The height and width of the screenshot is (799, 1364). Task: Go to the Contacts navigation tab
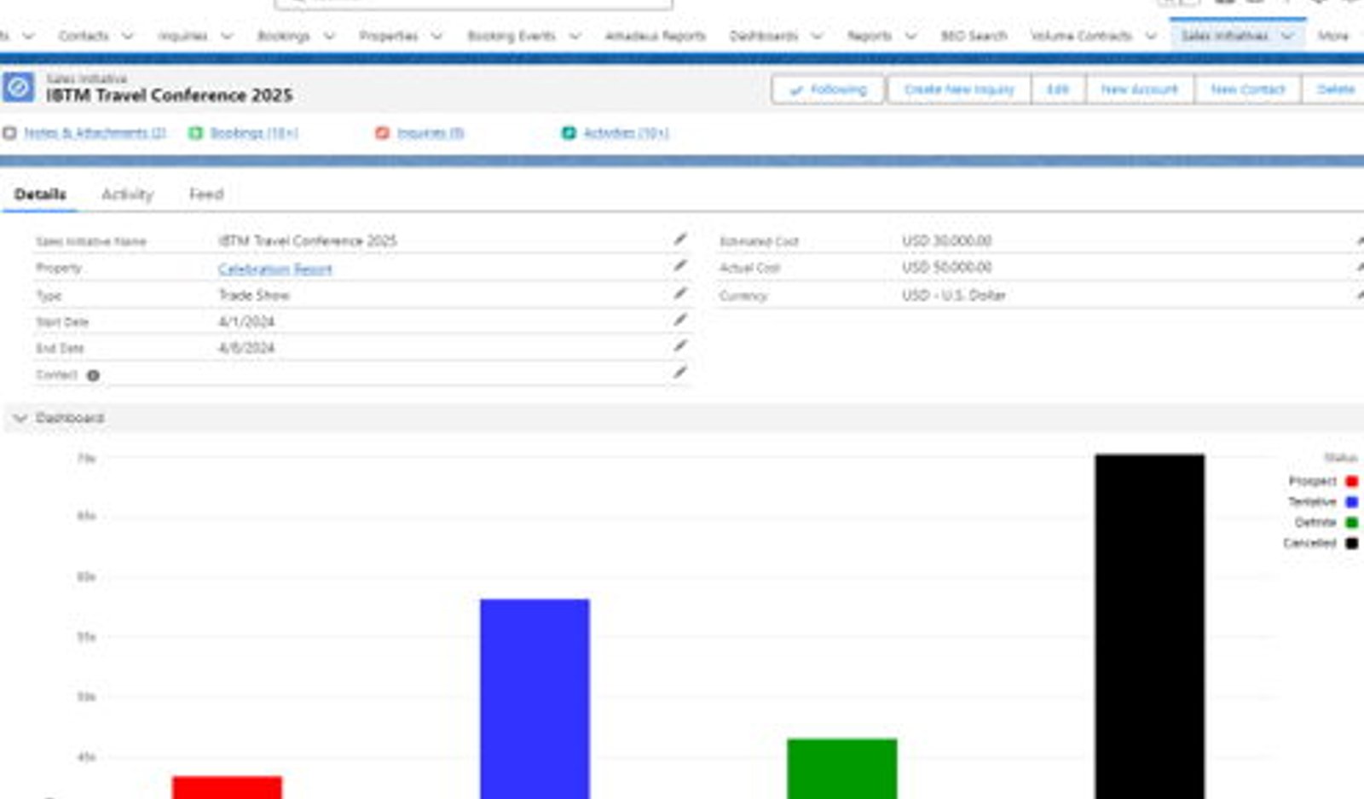[84, 36]
